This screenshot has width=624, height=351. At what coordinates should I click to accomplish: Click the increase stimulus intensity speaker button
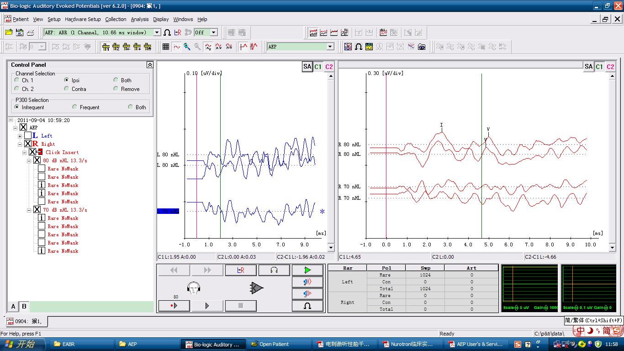tap(307, 282)
